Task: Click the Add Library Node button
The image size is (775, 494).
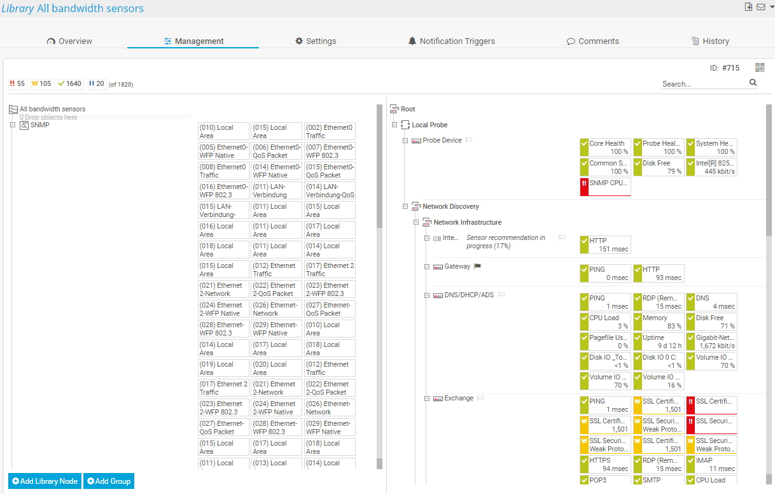Action: tap(45, 481)
